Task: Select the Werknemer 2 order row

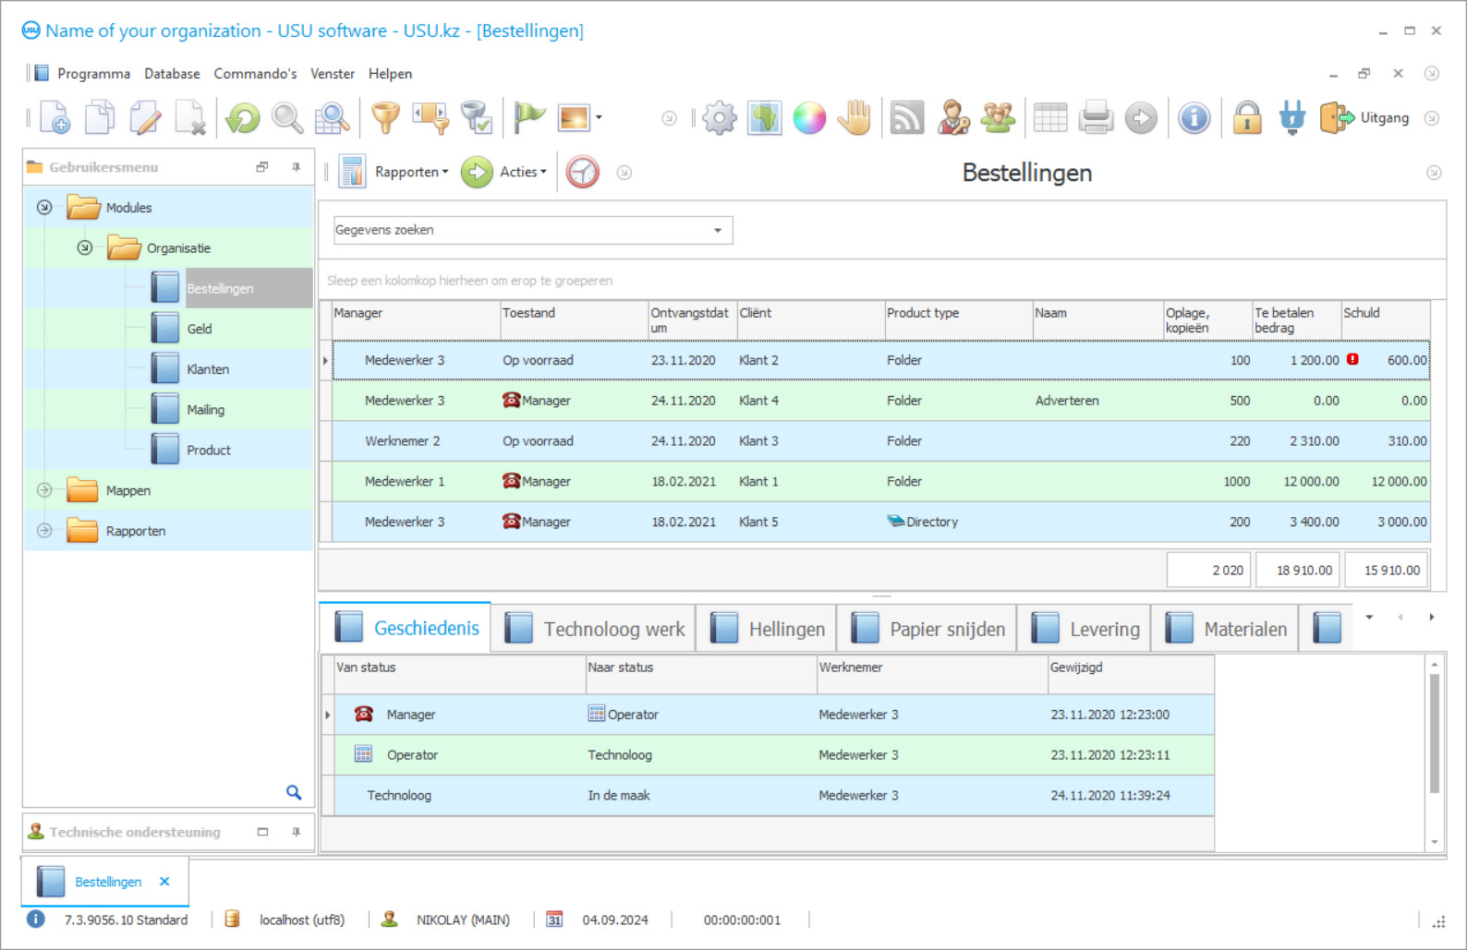Action: (880, 441)
